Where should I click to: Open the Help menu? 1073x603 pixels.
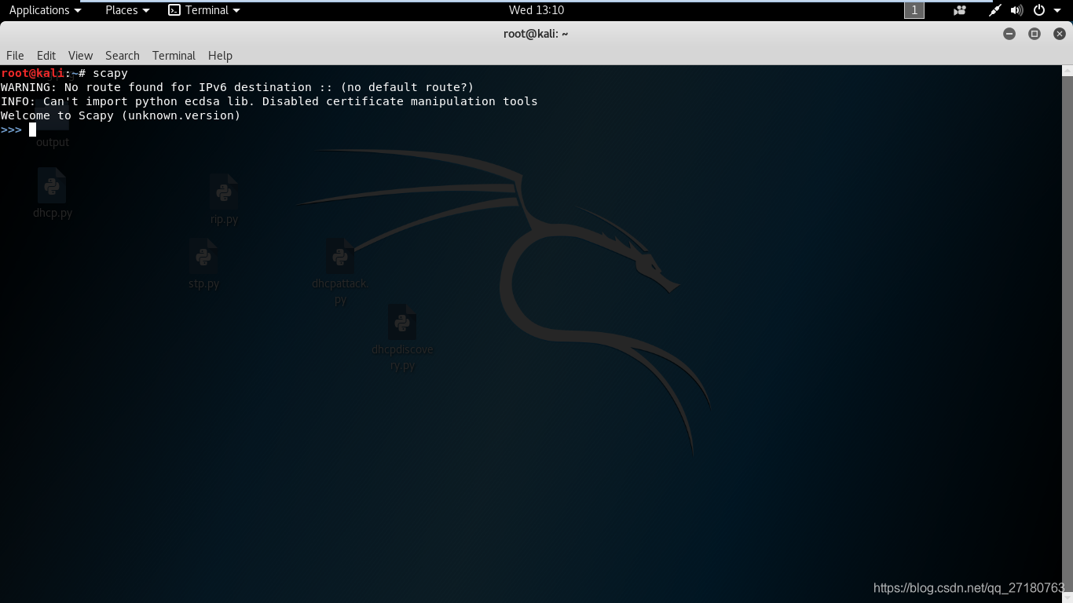coord(220,56)
